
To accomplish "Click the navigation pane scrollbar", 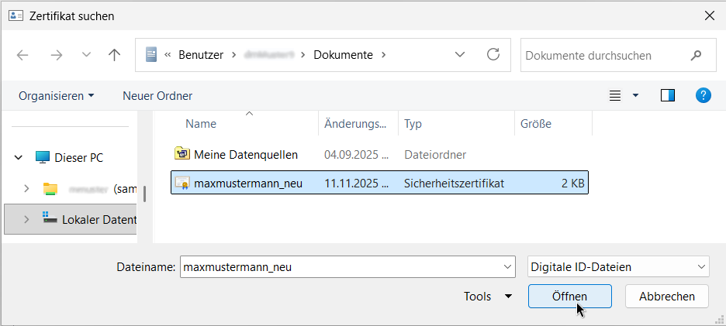I will [144, 194].
